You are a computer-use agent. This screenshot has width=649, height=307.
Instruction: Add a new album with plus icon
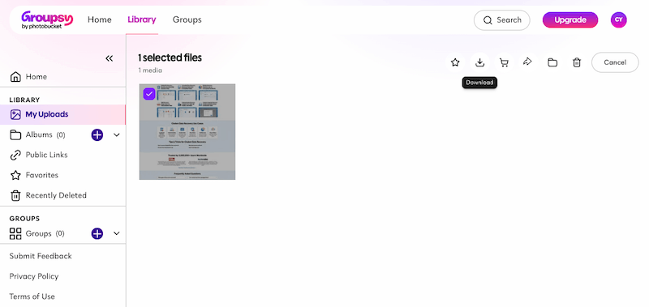tap(97, 134)
